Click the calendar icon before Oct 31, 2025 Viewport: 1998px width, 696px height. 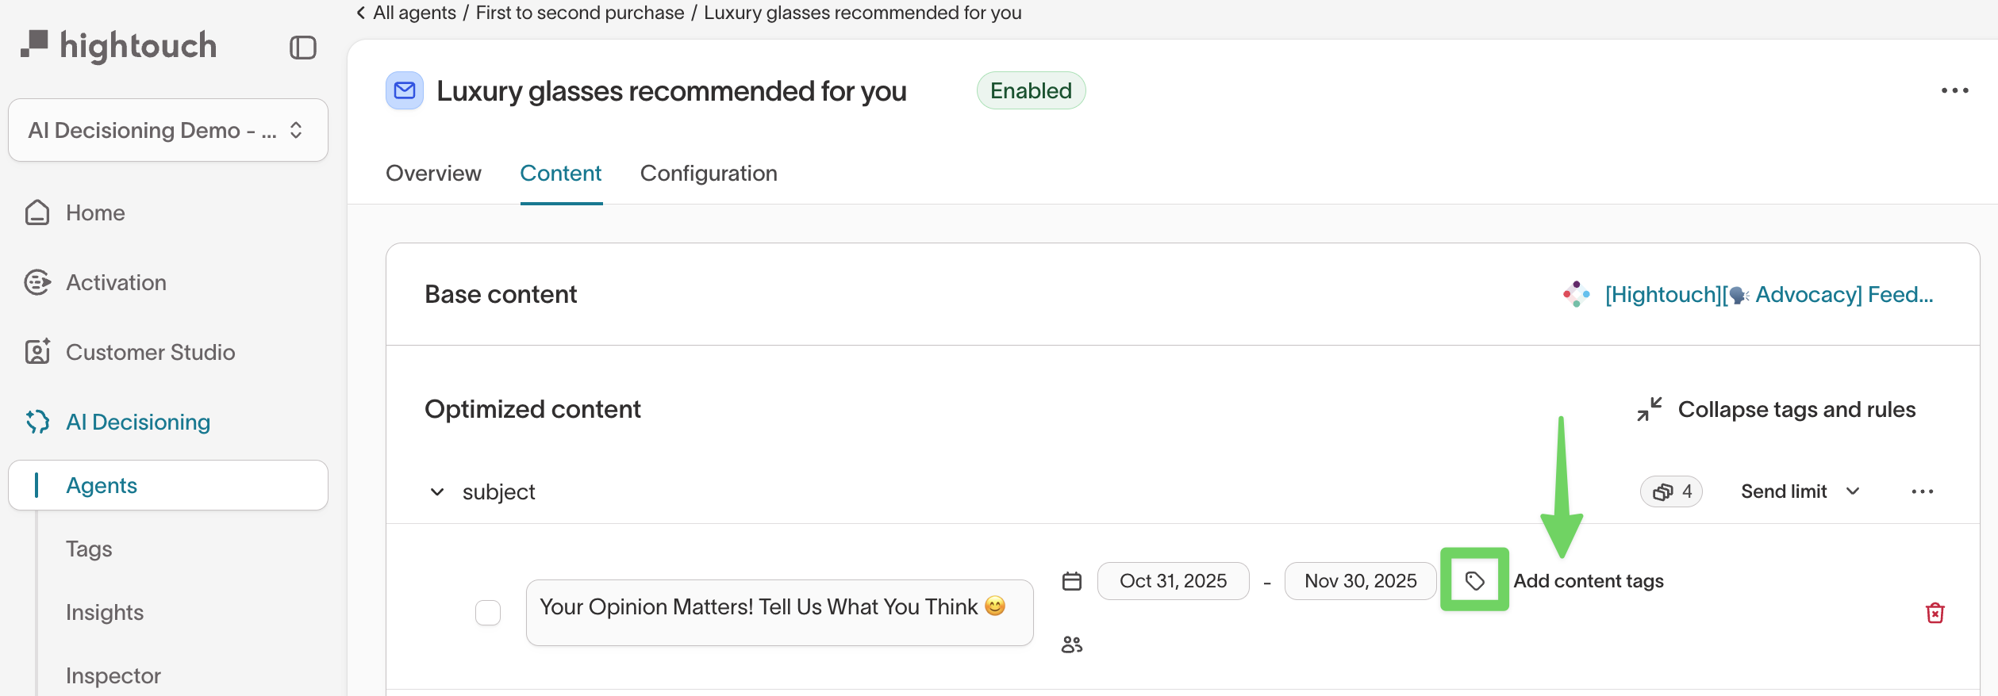click(1072, 581)
